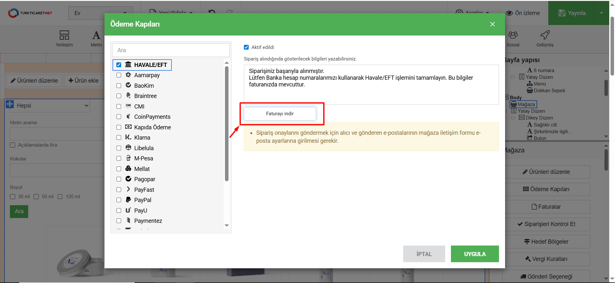This screenshot has height=283, width=615.
Task: Focus the Ara search field in dialog
Action: coord(171,50)
